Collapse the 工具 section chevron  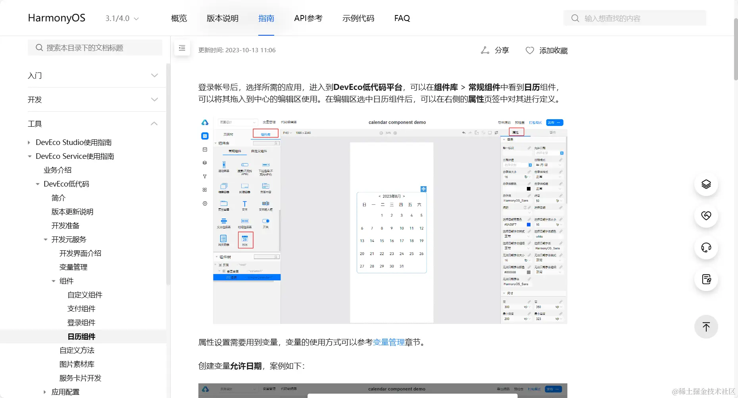pos(154,124)
